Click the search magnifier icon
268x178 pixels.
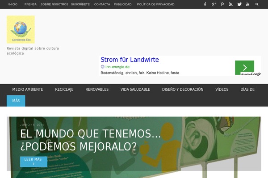click(257, 4)
